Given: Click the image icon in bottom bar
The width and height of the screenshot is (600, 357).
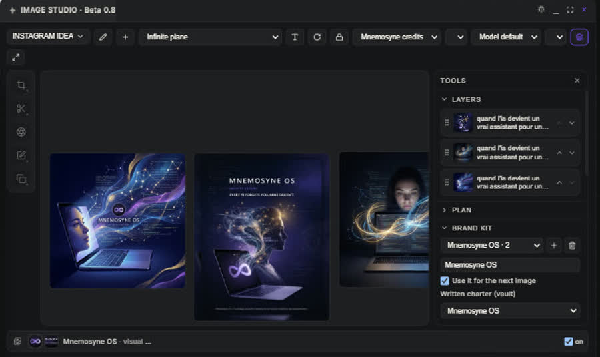Looking at the screenshot, I should 17,341.
